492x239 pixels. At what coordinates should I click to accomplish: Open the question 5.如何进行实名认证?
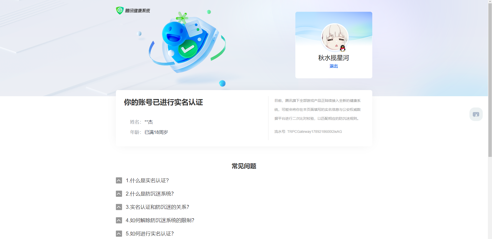pyautogui.click(x=150, y=234)
